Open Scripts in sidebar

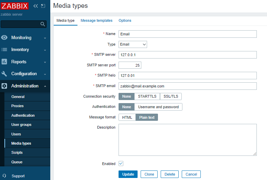tap(27, 152)
